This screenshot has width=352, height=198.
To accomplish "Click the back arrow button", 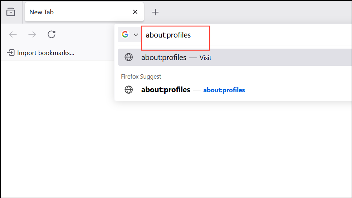I will click(x=13, y=34).
